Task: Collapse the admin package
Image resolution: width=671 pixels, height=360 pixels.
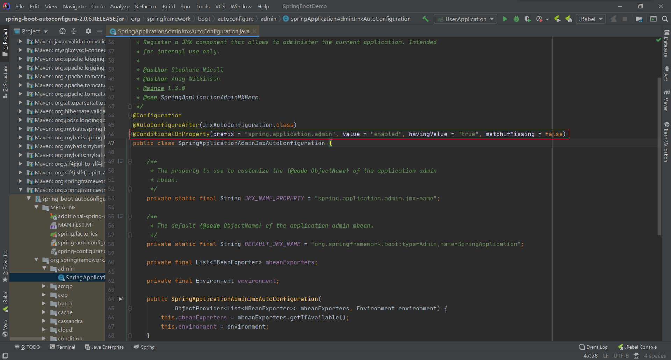Action: point(44,268)
